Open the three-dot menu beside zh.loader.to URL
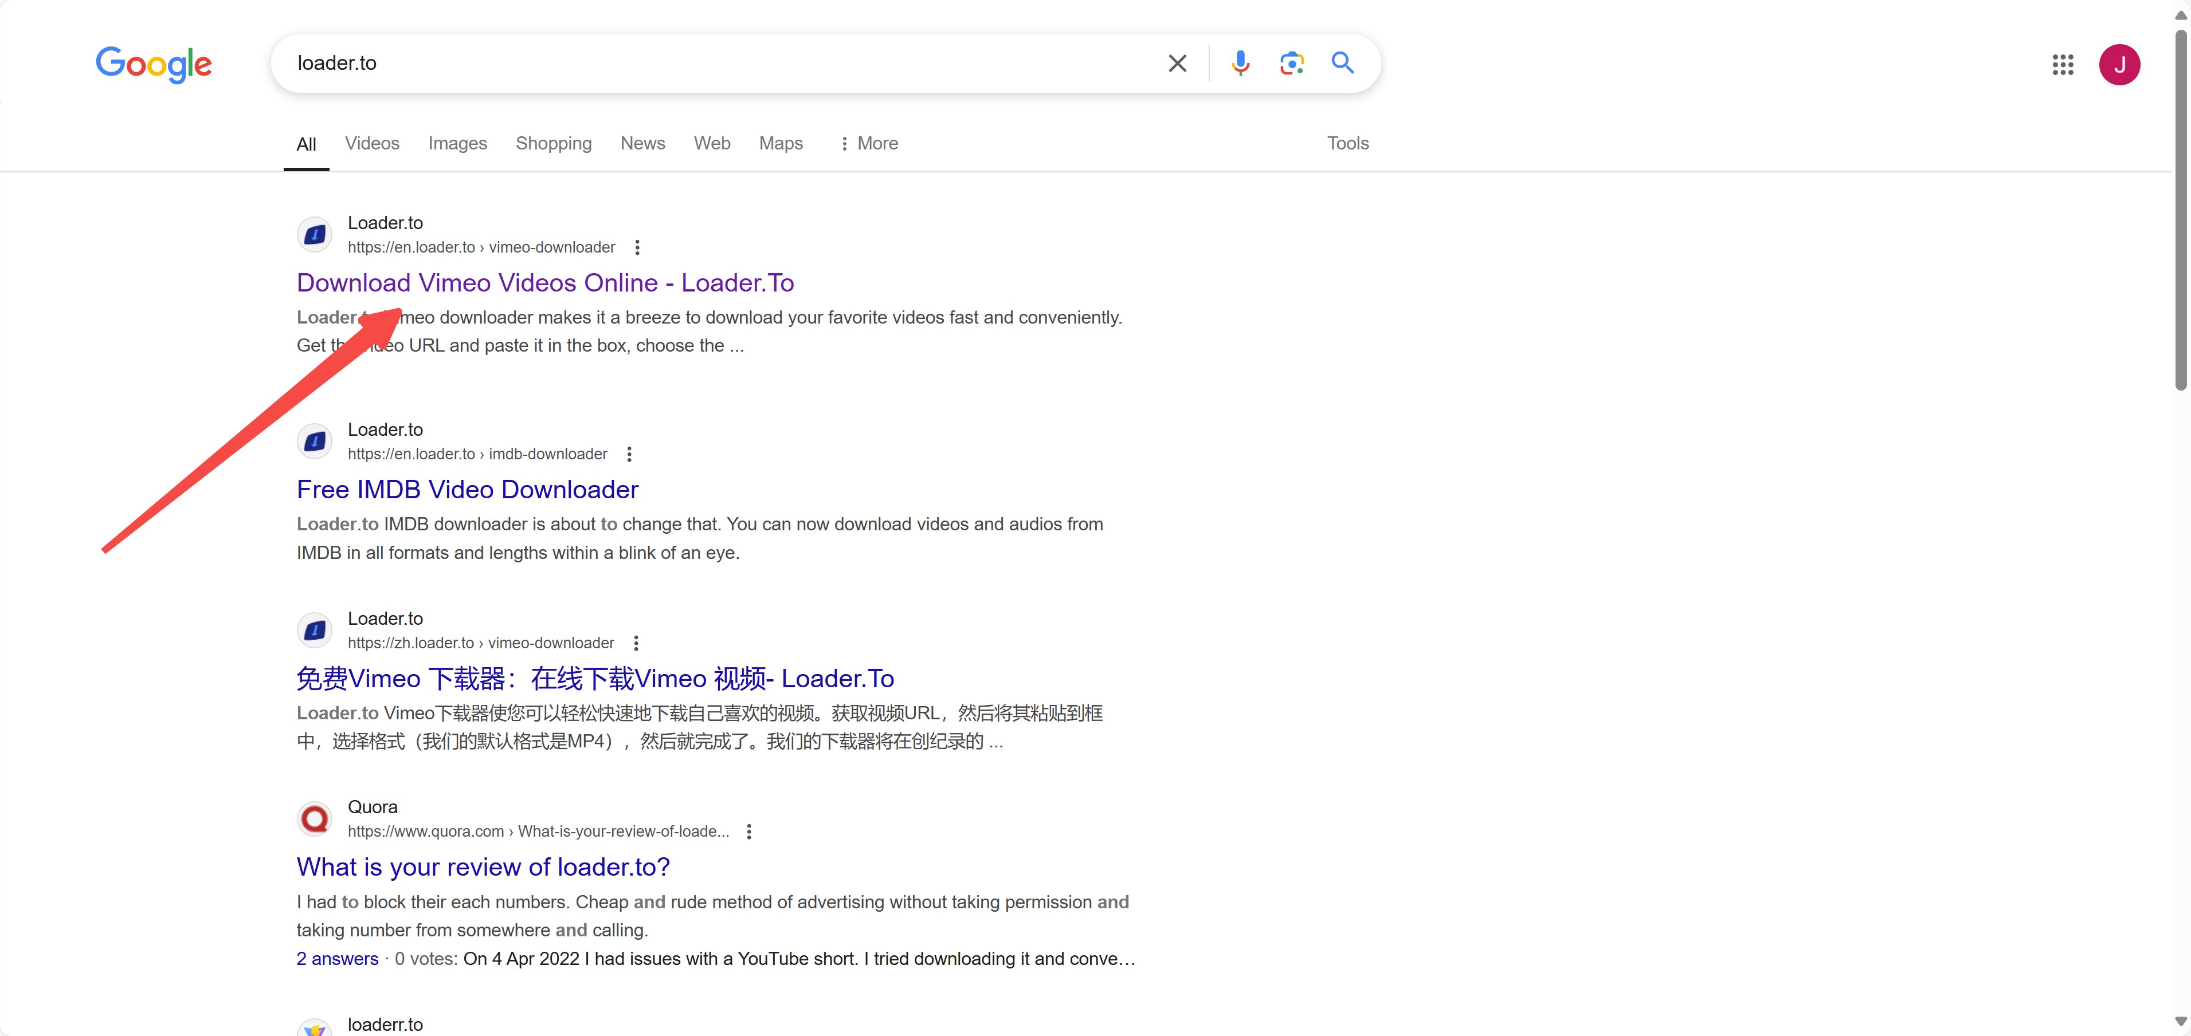This screenshot has width=2191, height=1036. pyautogui.click(x=636, y=643)
